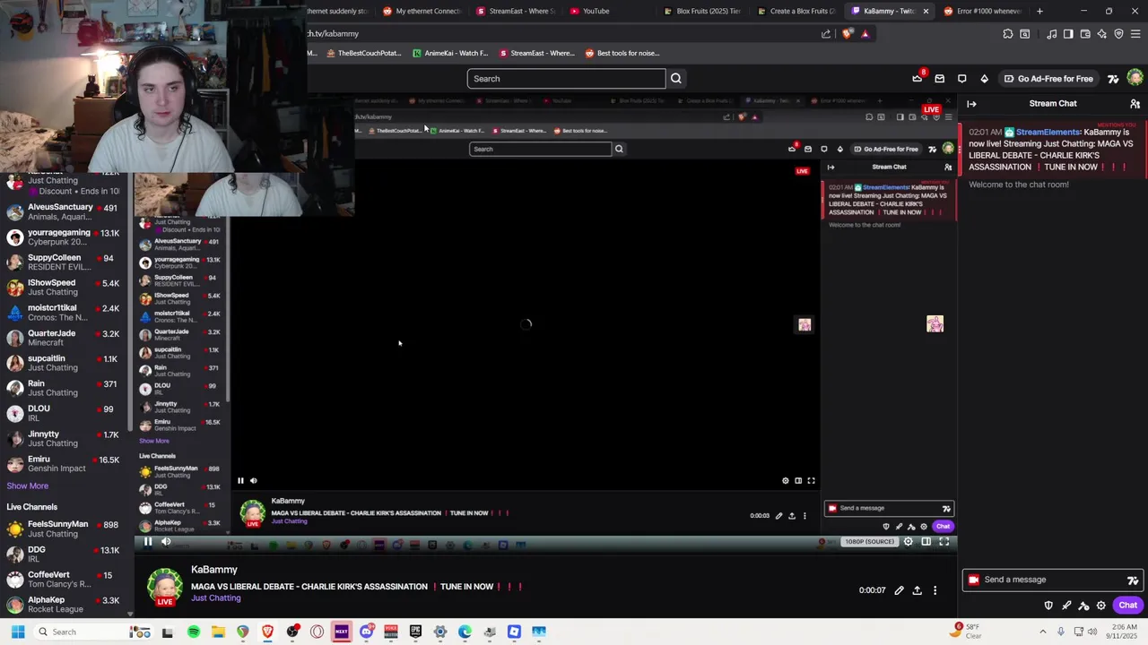Screen dimensions: 1148x645
Task: Open TheBestCouchPotat... bookmark
Action: click(364, 53)
